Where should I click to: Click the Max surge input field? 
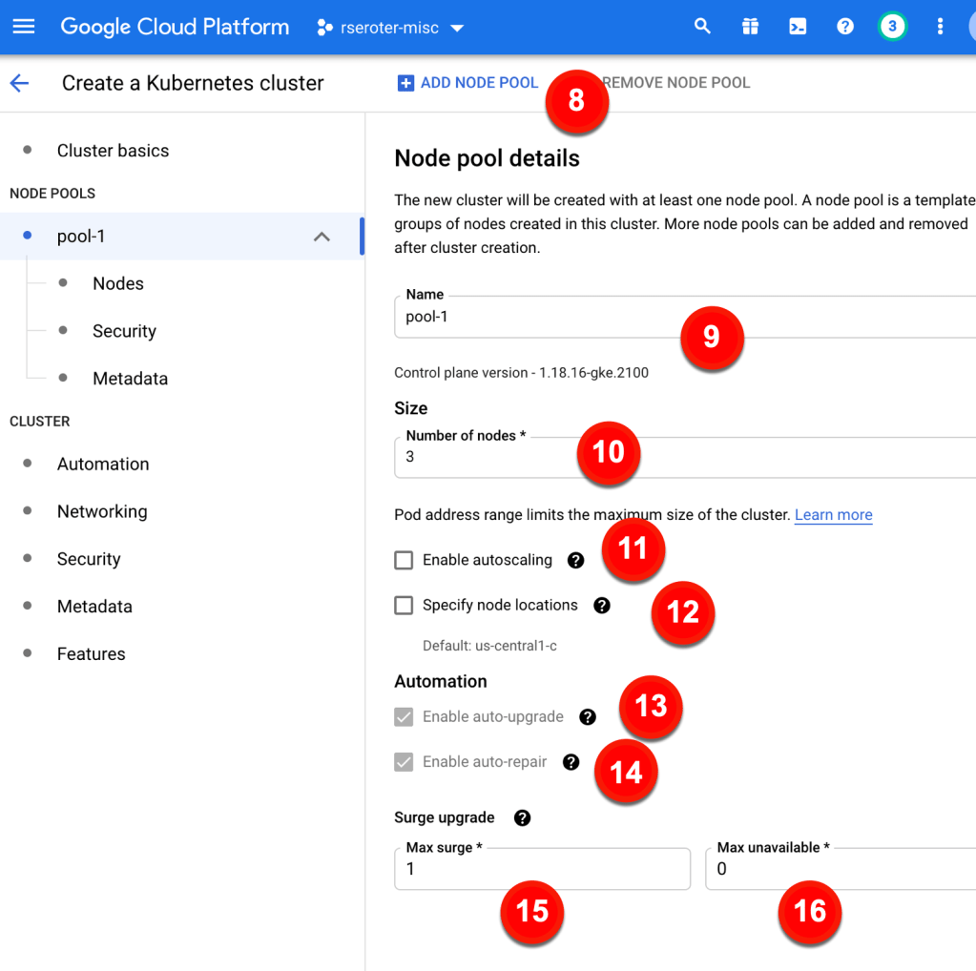pyautogui.click(x=542, y=870)
